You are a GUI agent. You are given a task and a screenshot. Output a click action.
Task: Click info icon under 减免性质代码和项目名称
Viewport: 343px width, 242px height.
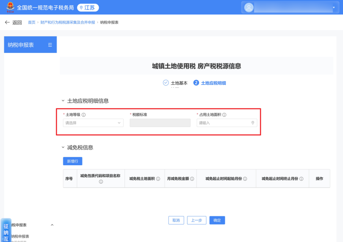pyautogui.click(x=101, y=182)
